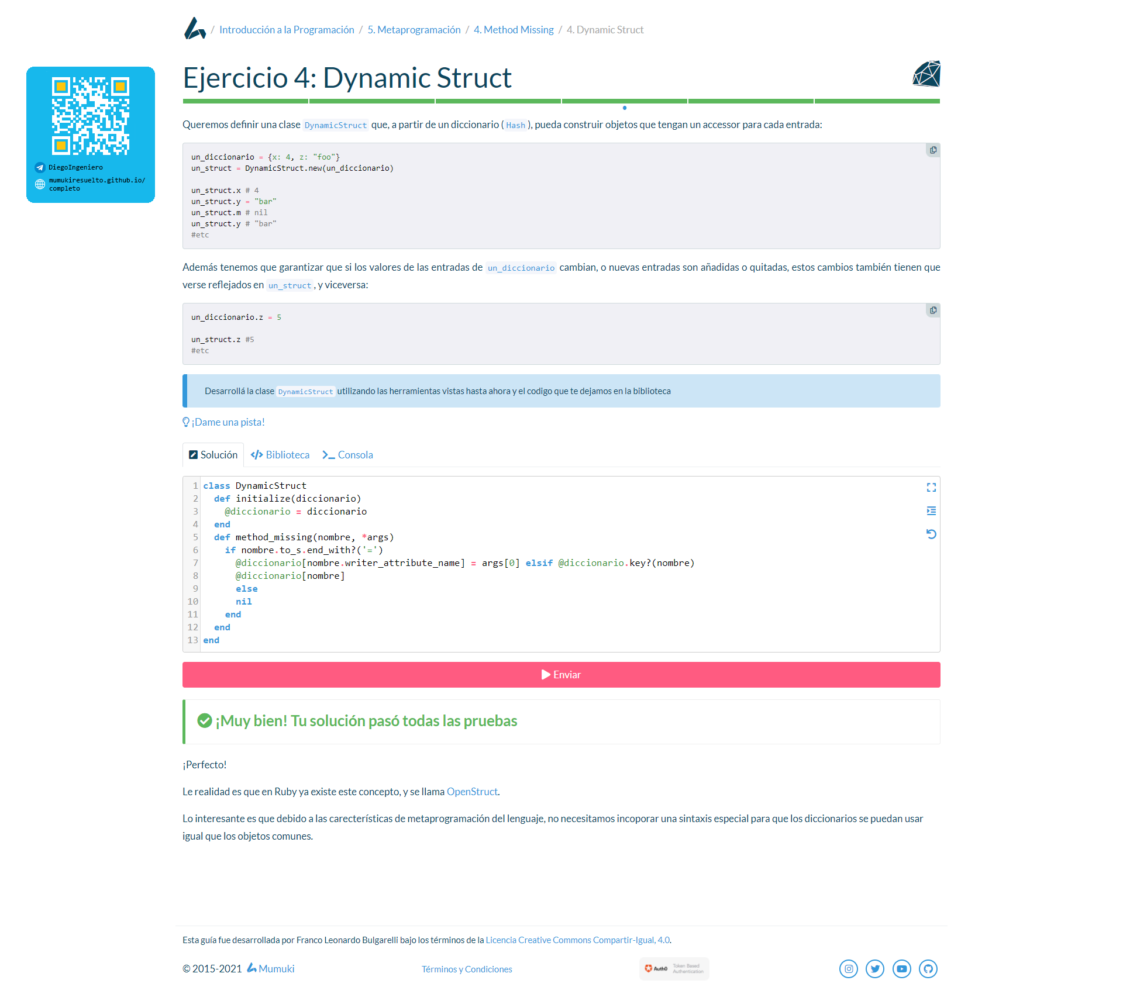
Task: Open the OpenStruct documentation link
Action: [472, 792]
